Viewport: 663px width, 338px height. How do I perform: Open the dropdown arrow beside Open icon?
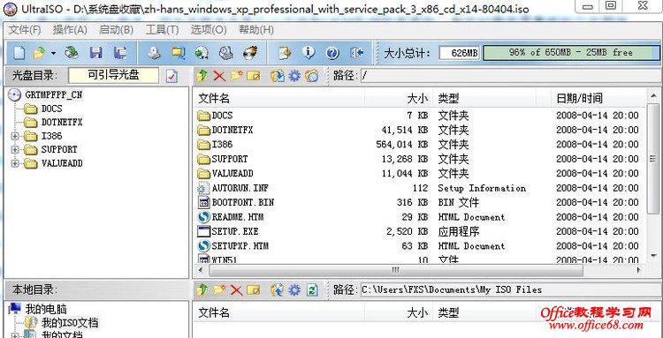click(x=53, y=53)
